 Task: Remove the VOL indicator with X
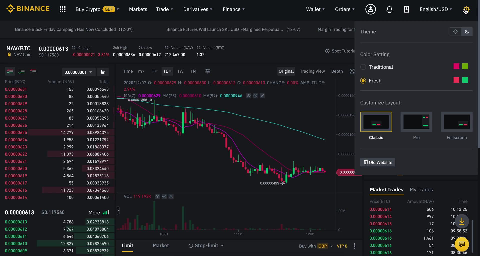(171, 196)
